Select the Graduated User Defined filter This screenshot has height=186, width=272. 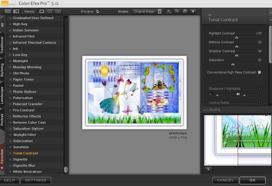click(x=35, y=18)
